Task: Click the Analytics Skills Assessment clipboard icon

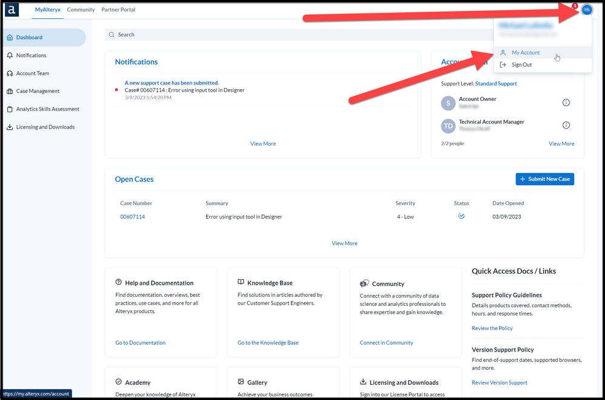Action: (10, 109)
